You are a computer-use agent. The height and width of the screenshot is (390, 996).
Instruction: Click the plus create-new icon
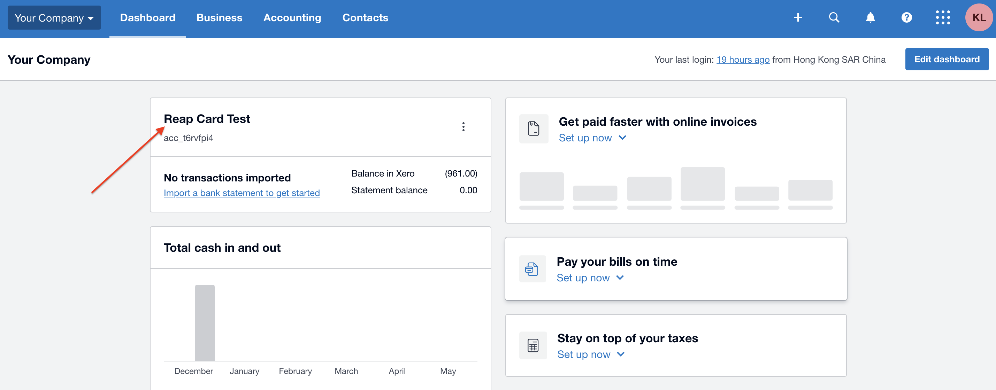tap(798, 17)
